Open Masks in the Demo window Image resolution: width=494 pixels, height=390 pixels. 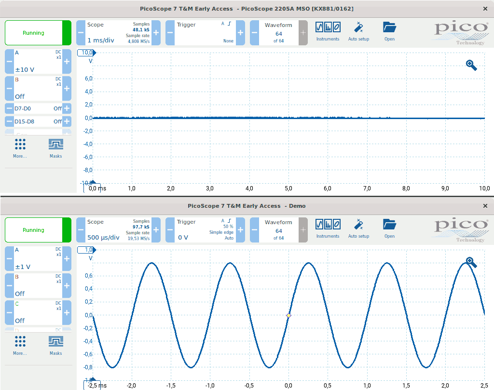56,345
